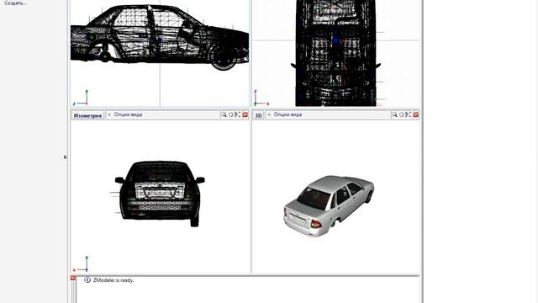The height and width of the screenshot is (303, 538).
Task: Click the info icon beside ZModeler is ready
Action: (x=87, y=280)
